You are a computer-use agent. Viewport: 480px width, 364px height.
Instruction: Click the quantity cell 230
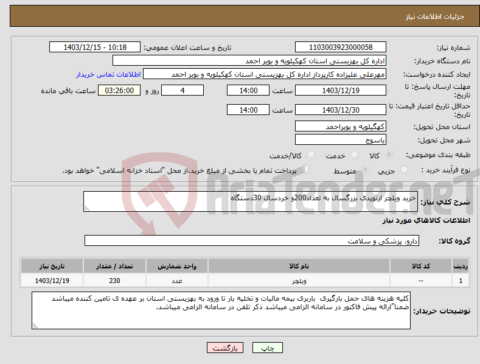click(114, 281)
